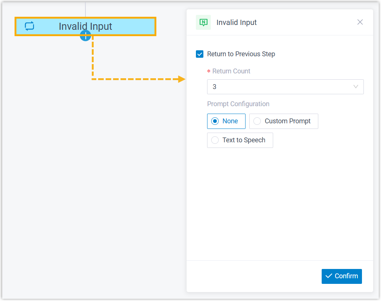This screenshot has width=381, height=301.
Task: Click the checkmark icon on the Confirm button
Action: [329, 276]
